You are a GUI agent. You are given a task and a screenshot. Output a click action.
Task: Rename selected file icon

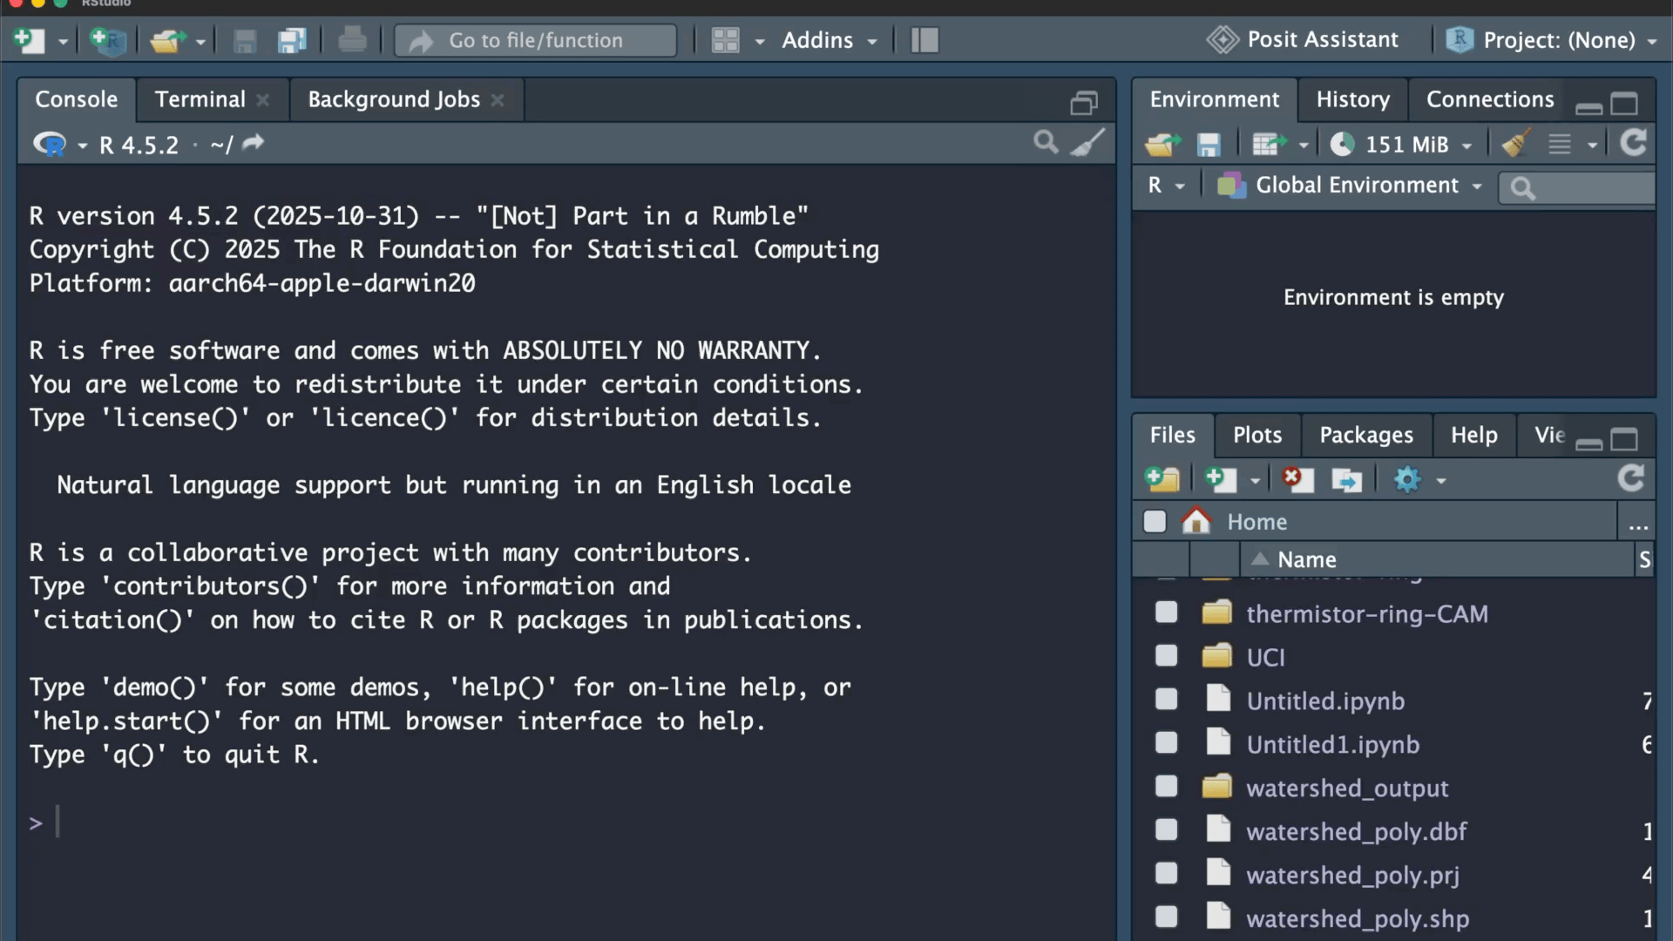tap(1346, 479)
